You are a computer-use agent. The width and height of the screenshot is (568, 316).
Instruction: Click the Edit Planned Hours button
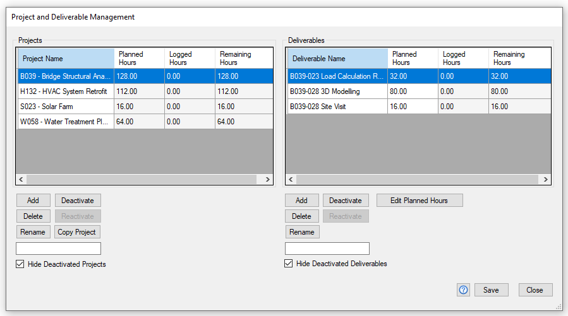tap(420, 201)
